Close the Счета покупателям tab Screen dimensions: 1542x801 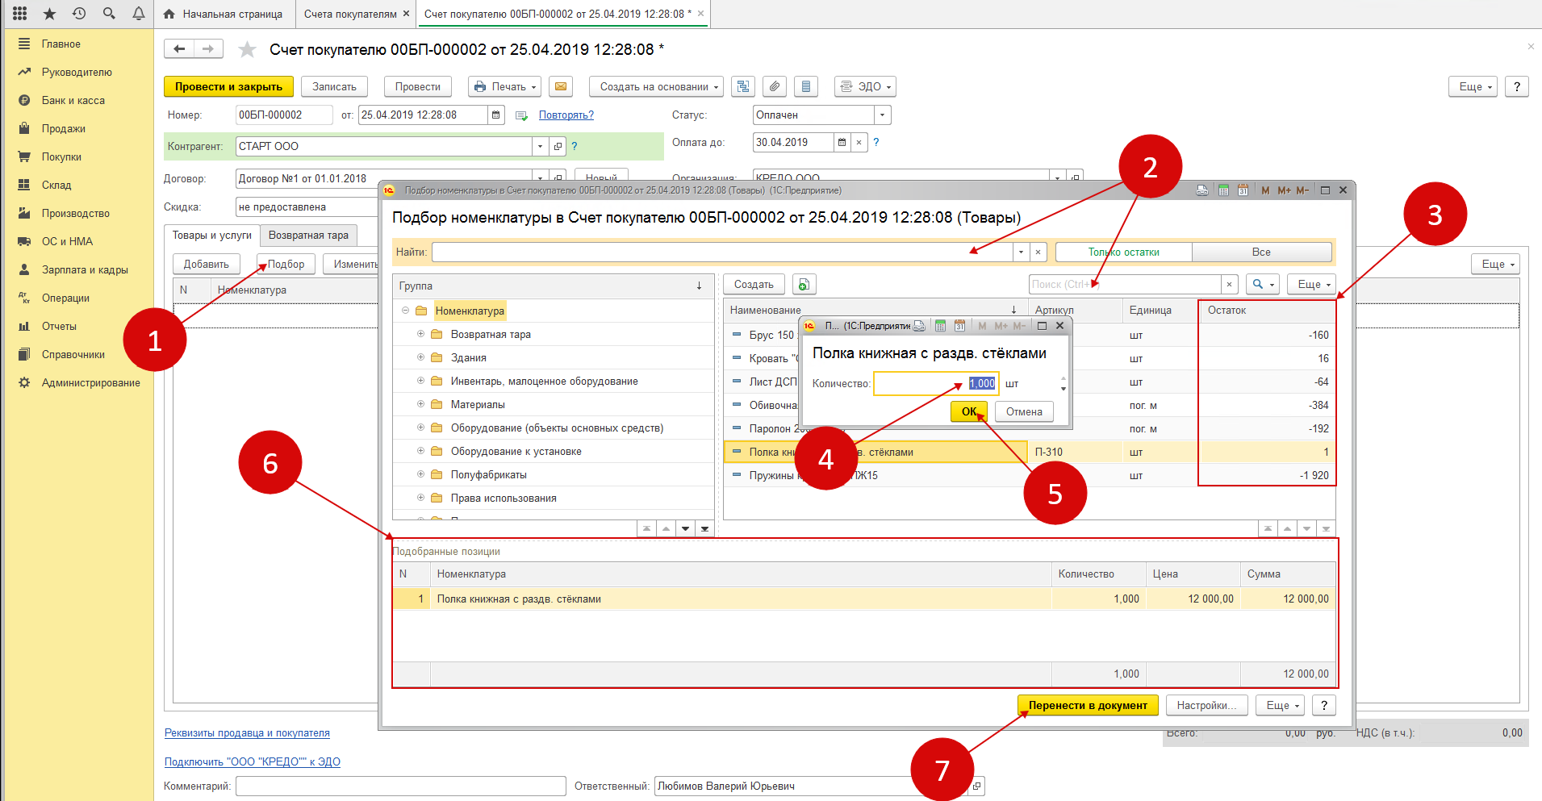point(406,14)
